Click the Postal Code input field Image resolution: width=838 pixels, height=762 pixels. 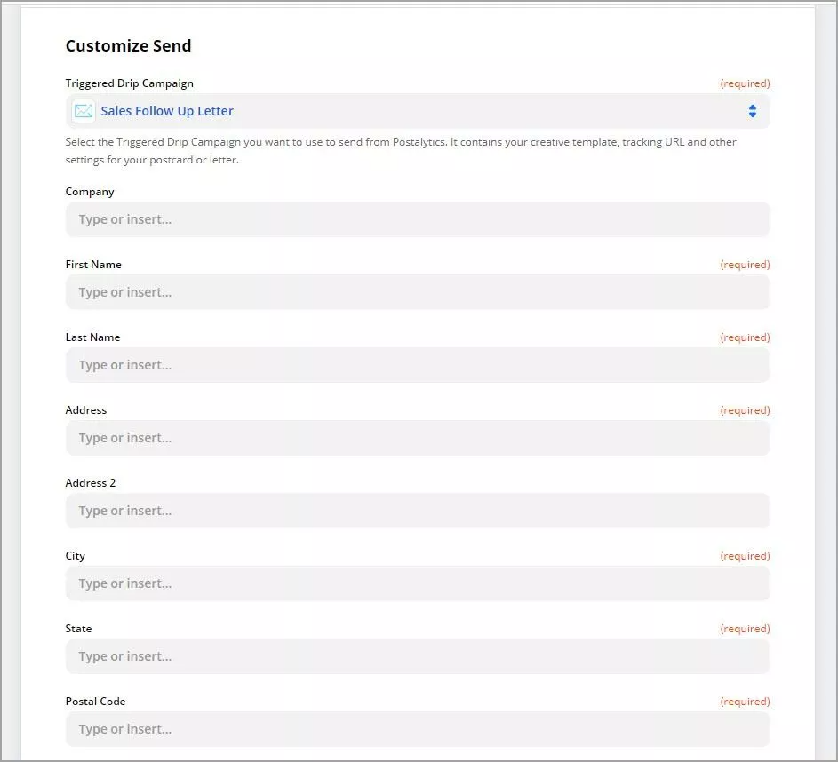pos(418,729)
